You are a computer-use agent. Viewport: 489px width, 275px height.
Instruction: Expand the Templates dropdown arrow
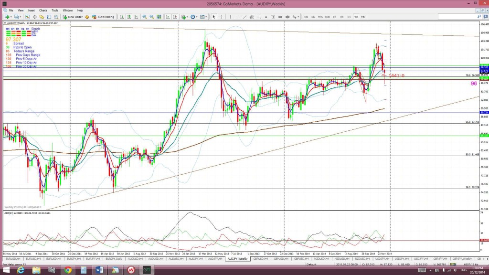(x=206, y=17)
